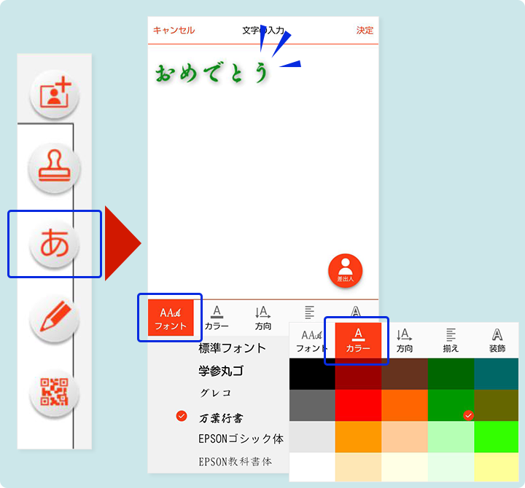Choose the bright red color swatch

point(358,405)
